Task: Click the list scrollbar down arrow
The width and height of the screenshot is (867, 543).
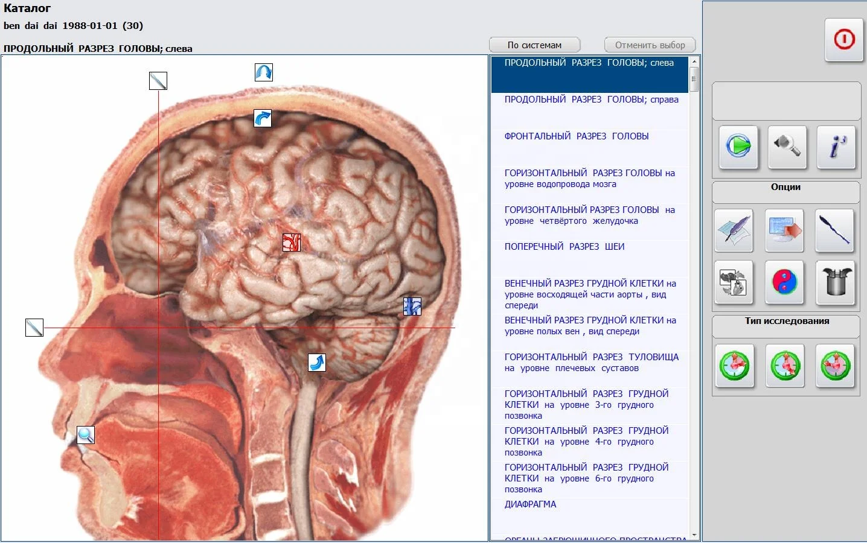Action: coord(694,535)
